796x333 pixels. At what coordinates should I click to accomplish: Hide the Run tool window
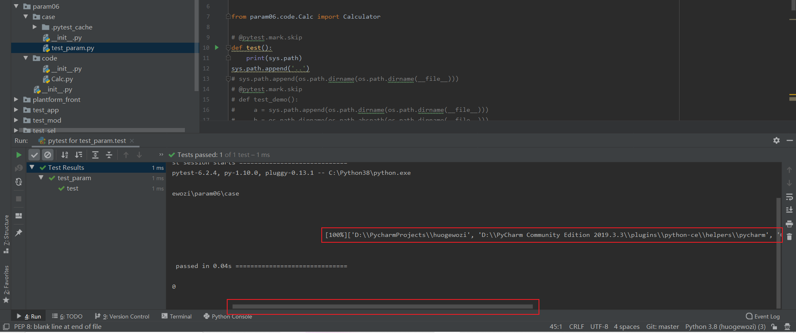[x=790, y=140]
